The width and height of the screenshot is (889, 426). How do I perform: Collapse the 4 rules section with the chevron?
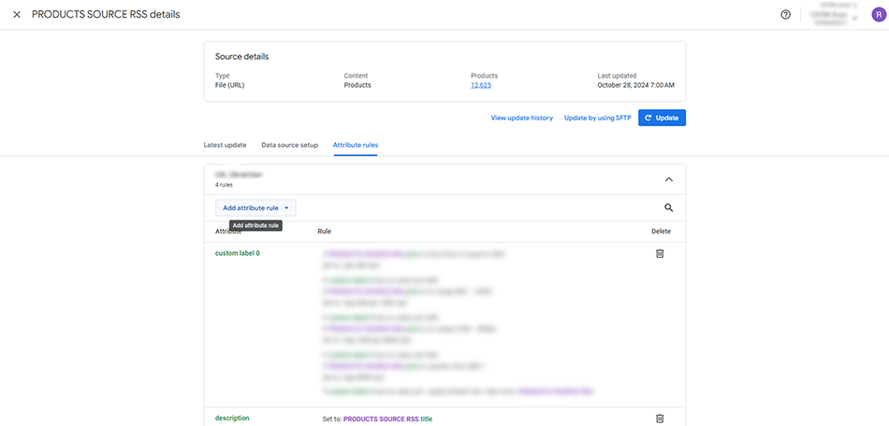668,178
